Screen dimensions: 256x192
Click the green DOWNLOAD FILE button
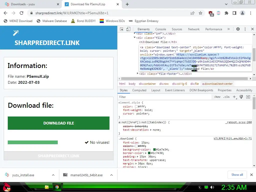tap(58, 123)
